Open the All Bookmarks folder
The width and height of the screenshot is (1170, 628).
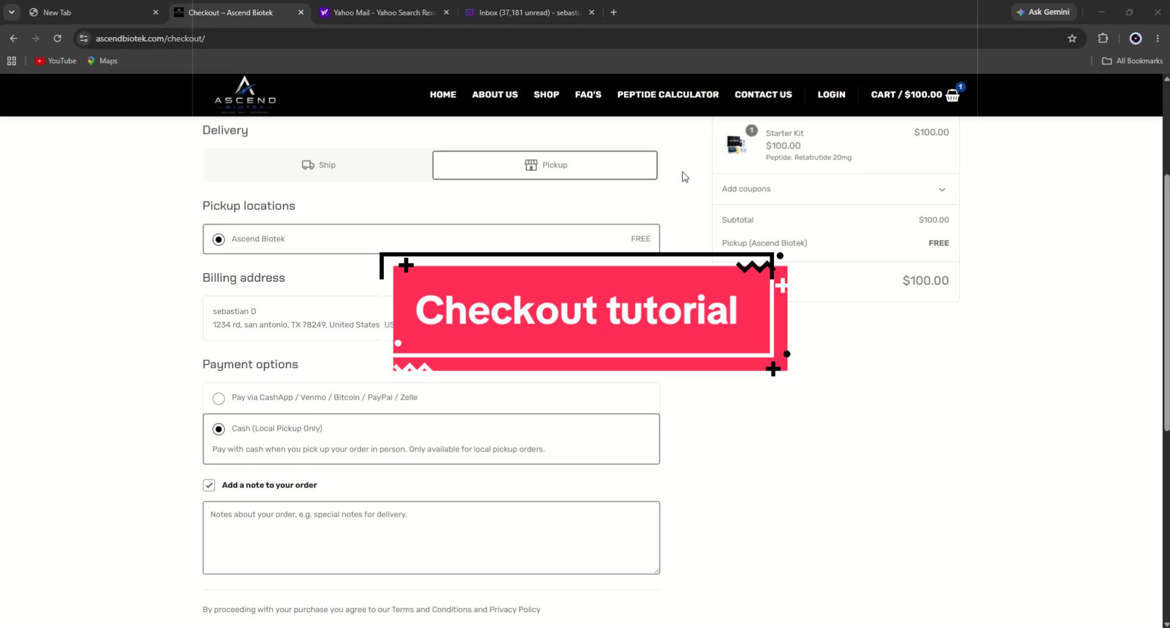click(x=1132, y=61)
